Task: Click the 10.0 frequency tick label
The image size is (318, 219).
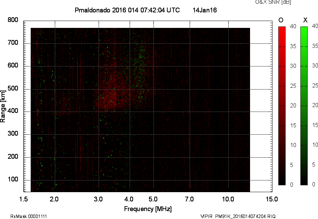Action: pos(228,199)
